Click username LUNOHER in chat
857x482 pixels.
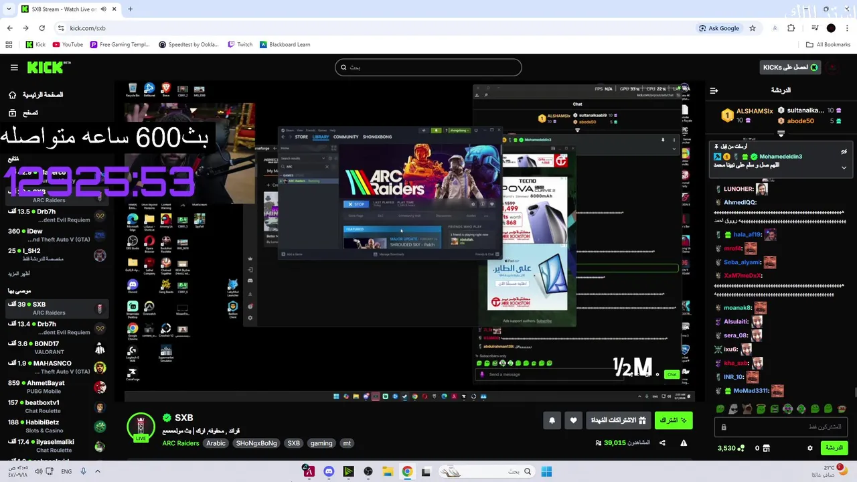tap(738, 189)
